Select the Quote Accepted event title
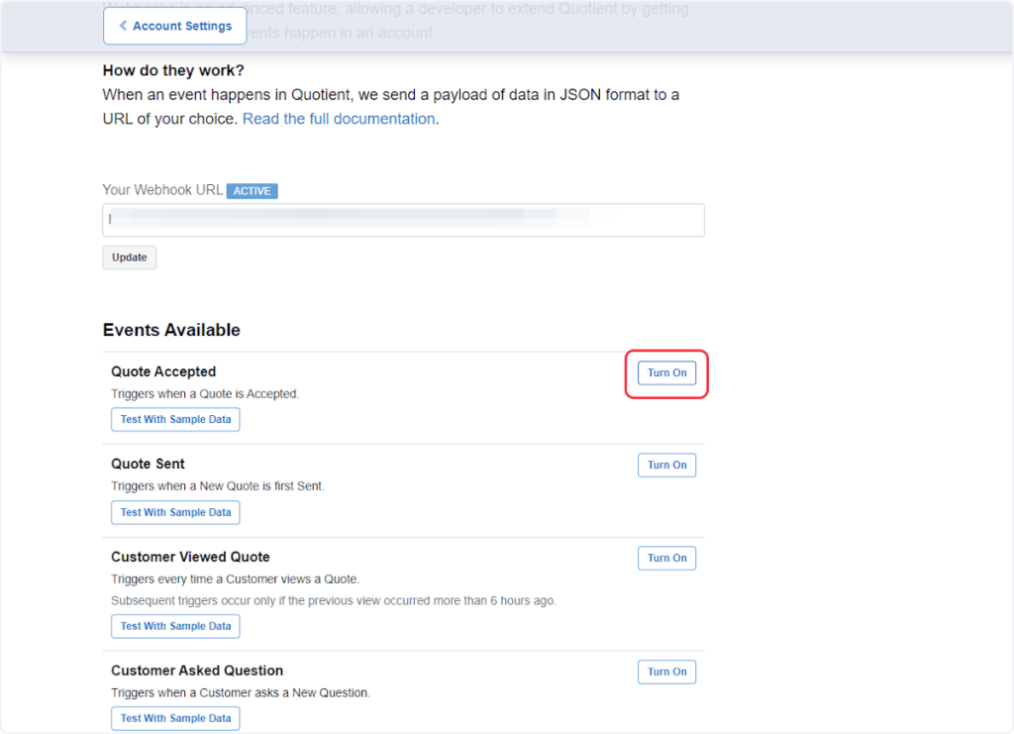This screenshot has height=734, width=1014. coord(163,371)
